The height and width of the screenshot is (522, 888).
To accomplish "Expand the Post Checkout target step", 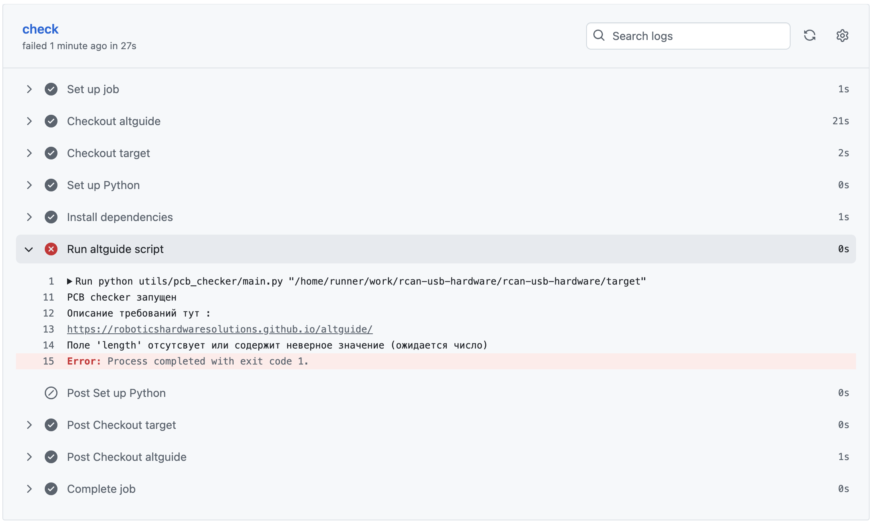I will pyautogui.click(x=29, y=425).
